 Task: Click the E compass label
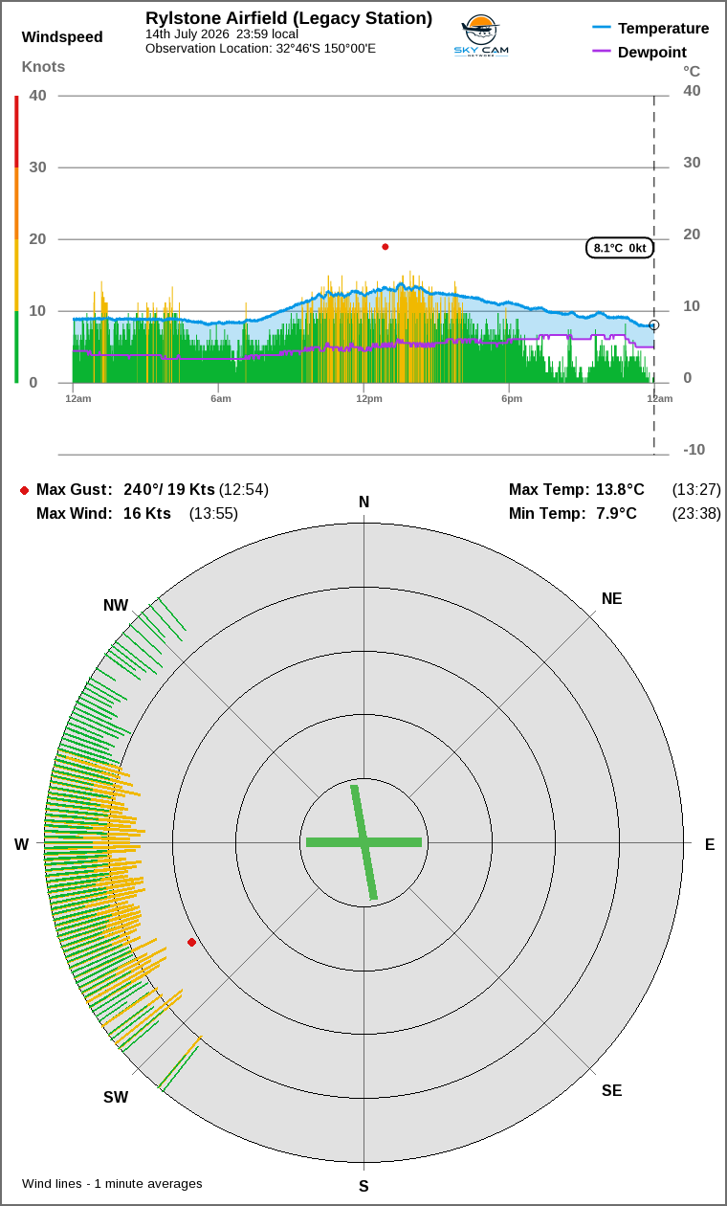click(710, 844)
